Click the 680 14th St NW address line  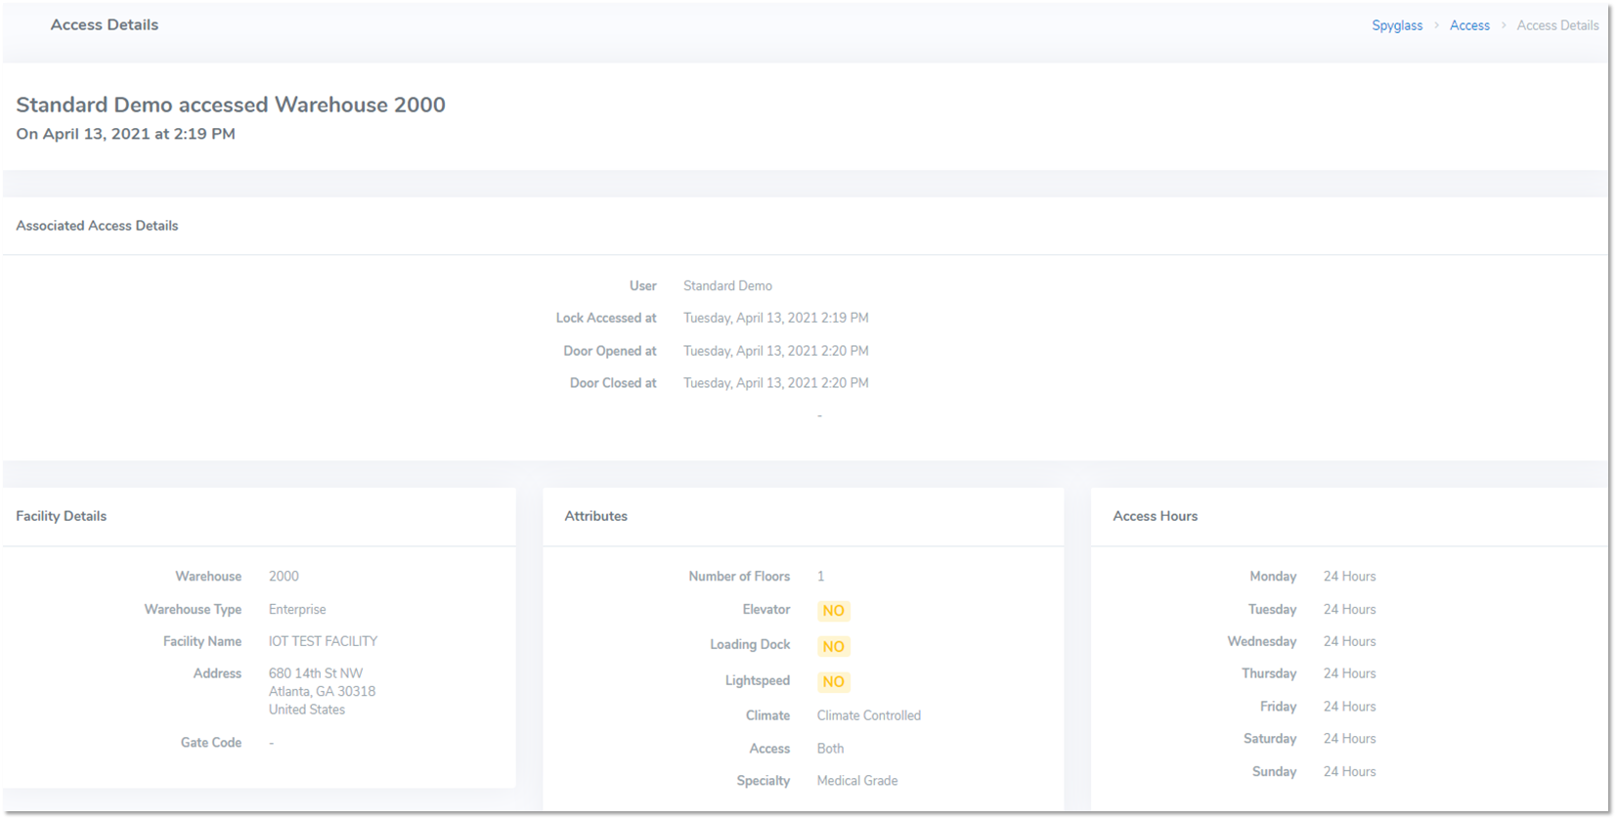(316, 673)
